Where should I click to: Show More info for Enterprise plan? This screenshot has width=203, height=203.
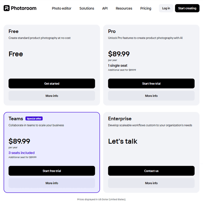pyautogui.click(x=151, y=183)
